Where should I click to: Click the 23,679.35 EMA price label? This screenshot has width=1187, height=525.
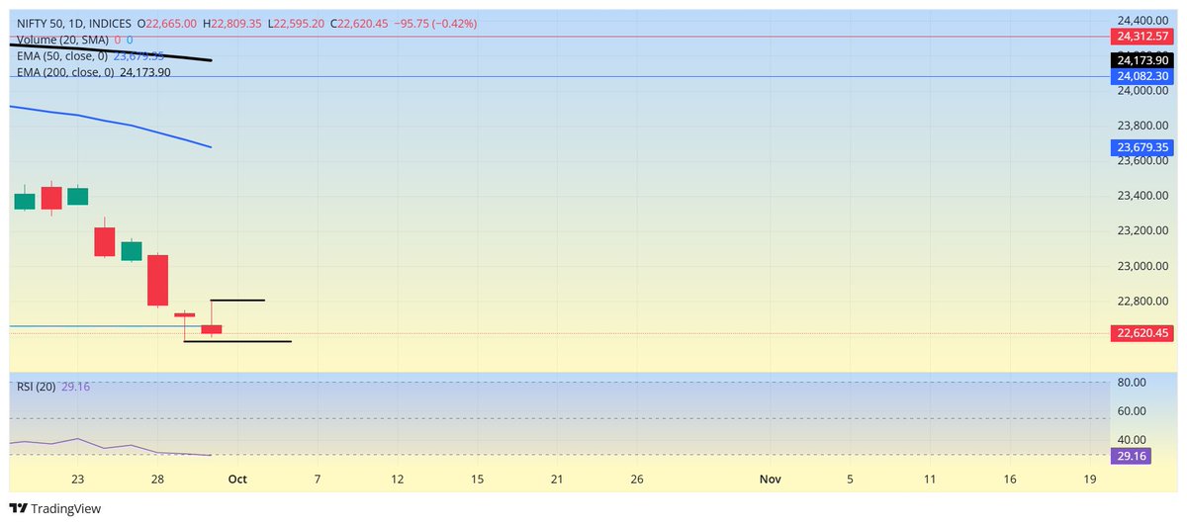click(1141, 147)
